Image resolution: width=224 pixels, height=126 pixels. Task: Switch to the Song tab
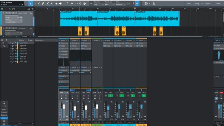(197, 3)
